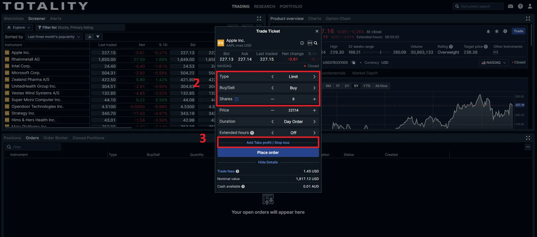537x237 pixels.
Task: Switch to the Alerts tab
Action: [56, 19]
